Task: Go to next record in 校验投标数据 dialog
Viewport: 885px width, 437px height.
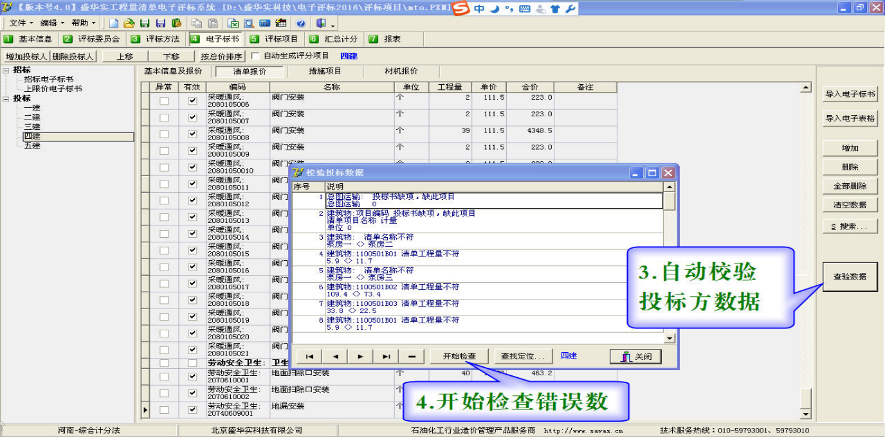Action: 360,356
